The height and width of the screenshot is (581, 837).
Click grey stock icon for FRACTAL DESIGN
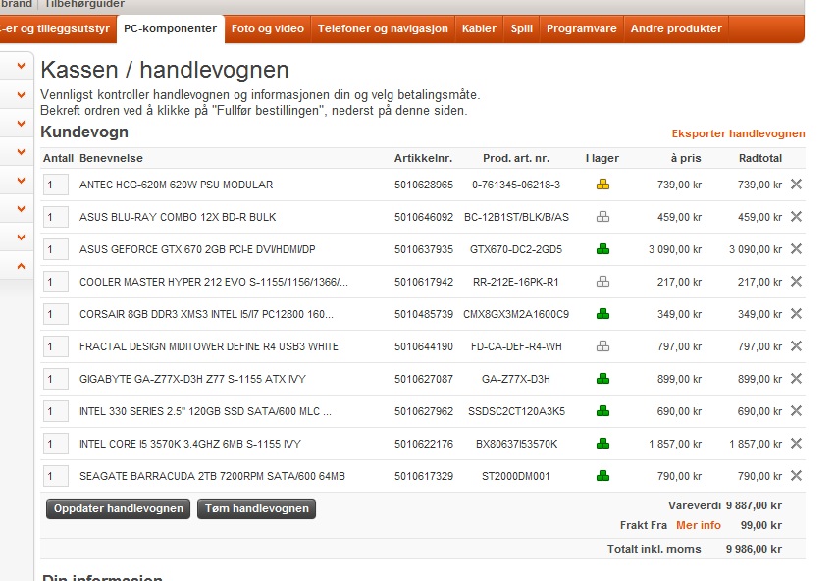[x=602, y=346]
